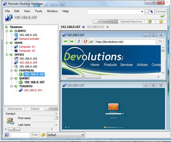Collapse the MONTREAL group
Viewport: 171px width, 142px height.
point(11,71)
